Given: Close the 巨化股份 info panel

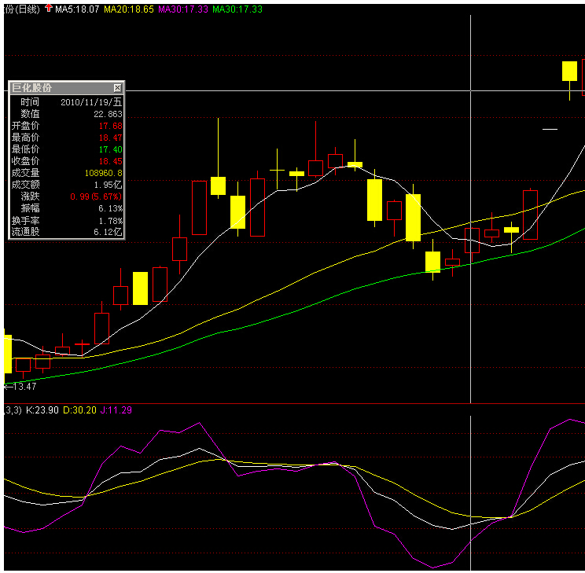Looking at the screenshot, I should (x=118, y=88).
